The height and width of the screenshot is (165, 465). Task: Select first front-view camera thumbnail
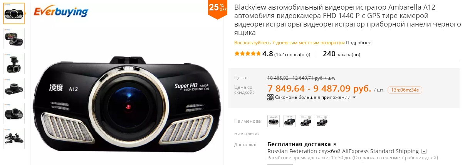(14, 13)
